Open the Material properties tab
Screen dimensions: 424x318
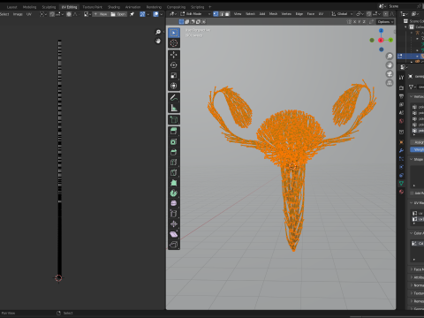click(x=401, y=192)
